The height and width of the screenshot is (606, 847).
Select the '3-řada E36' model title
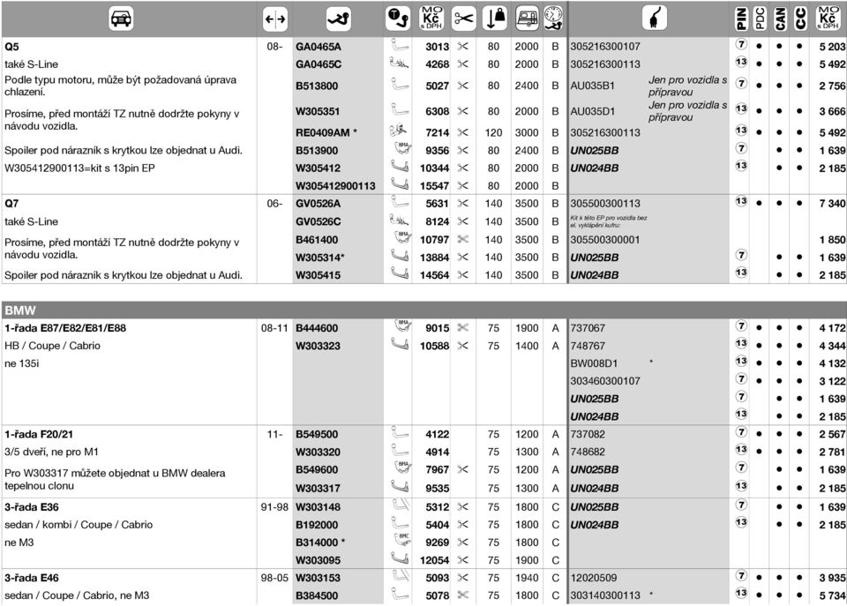(32, 507)
